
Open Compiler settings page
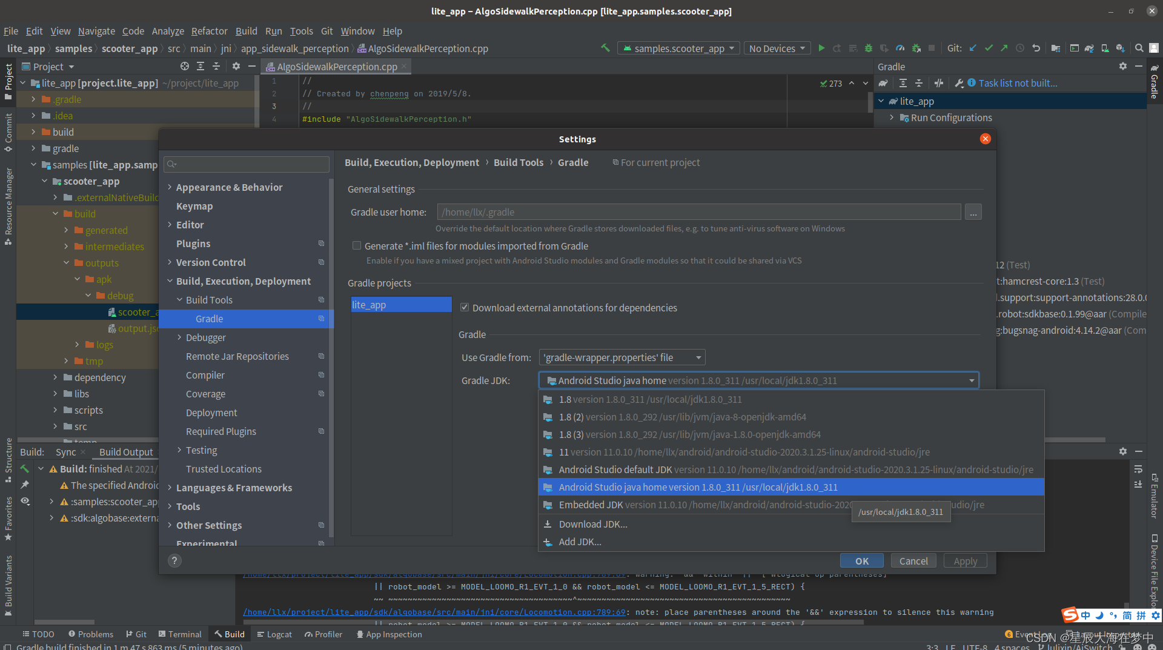(x=205, y=375)
